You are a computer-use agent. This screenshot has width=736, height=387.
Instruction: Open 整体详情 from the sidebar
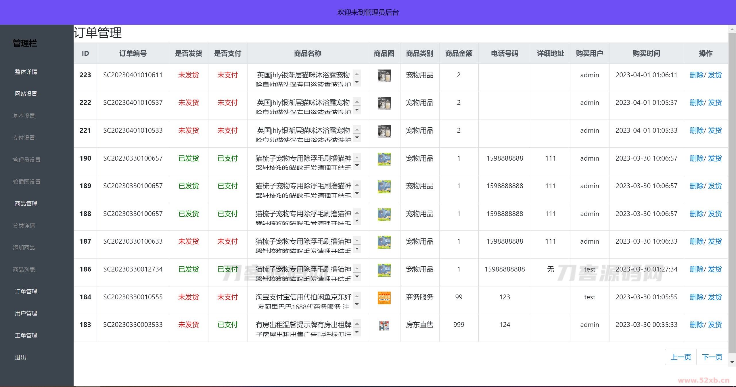(26, 72)
